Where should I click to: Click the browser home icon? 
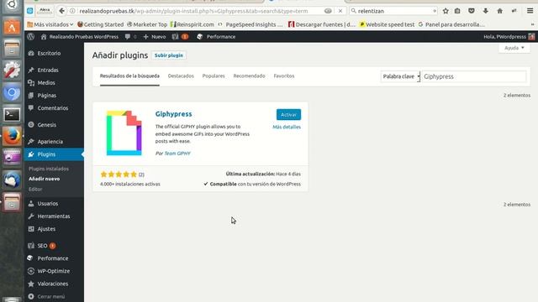click(499, 11)
